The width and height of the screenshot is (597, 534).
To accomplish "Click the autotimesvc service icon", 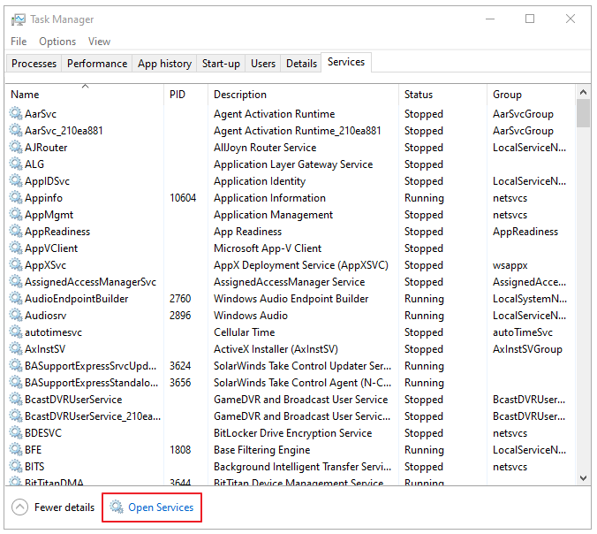I will coord(16,332).
